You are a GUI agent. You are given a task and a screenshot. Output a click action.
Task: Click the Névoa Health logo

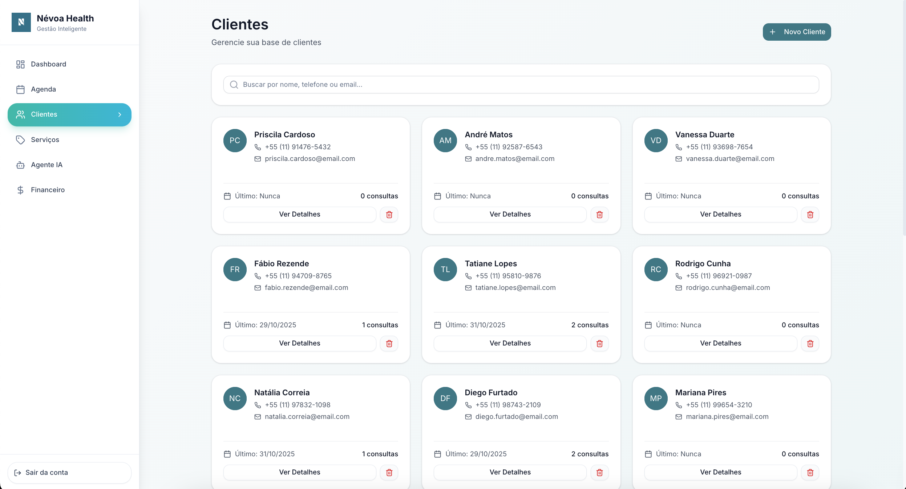22,22
